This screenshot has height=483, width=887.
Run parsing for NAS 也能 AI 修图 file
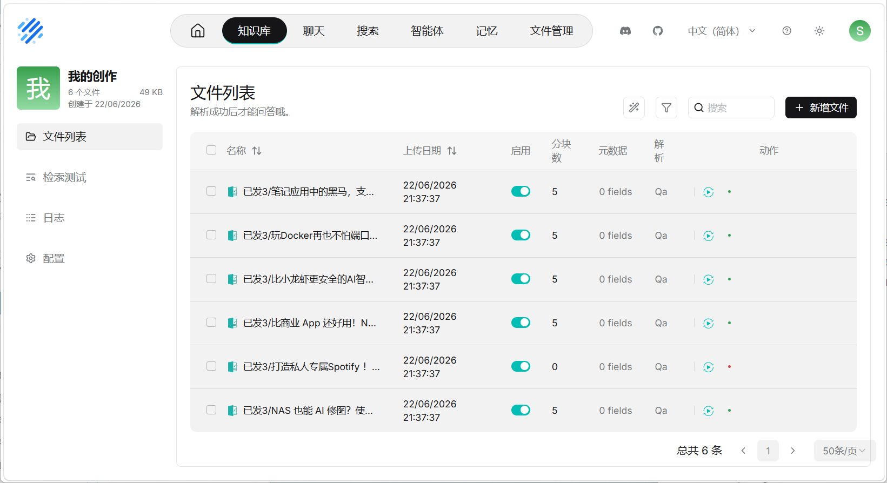709,411
